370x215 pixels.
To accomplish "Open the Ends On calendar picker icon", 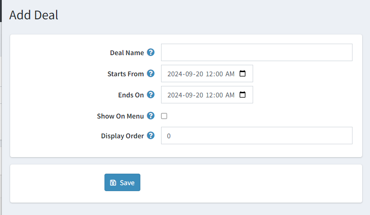I will click(243, 95).
